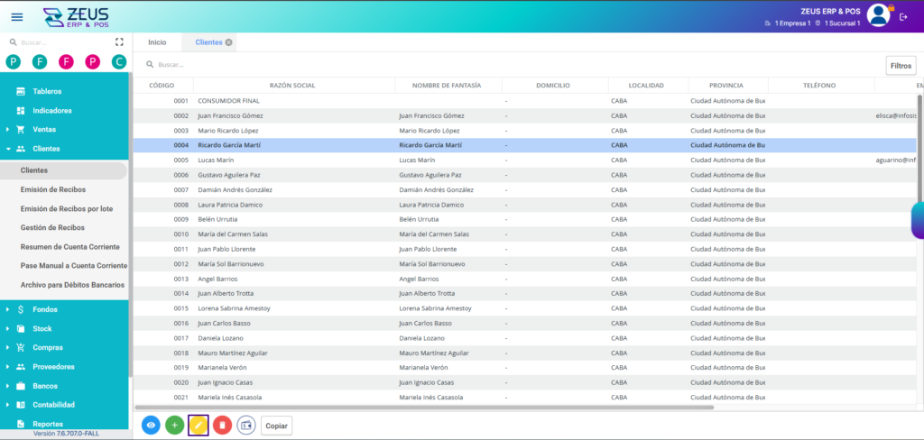Expand the Contabilidad section
The width and height of the screenshot is (924, 440).
[53, 405]
